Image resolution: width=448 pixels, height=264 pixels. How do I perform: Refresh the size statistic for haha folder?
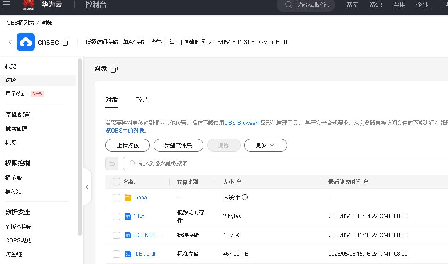[x=245, y=197]
